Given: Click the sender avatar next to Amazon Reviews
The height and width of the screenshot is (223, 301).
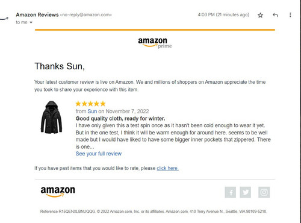Looking at the screenshot, I should pos(4,18).
